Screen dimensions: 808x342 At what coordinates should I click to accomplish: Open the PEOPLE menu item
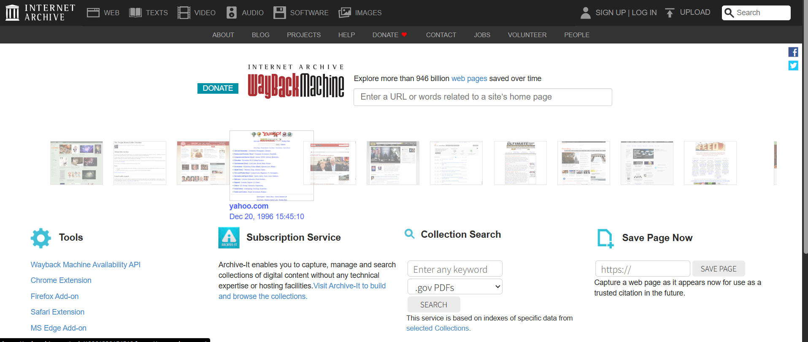coord(577,35)
